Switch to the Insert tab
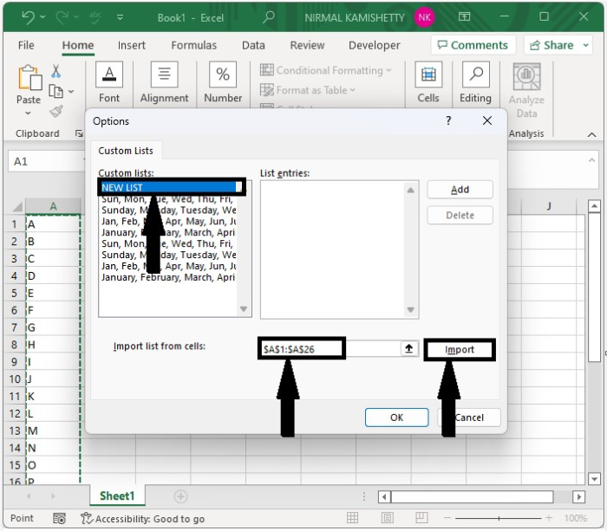 tap(132, 45)
